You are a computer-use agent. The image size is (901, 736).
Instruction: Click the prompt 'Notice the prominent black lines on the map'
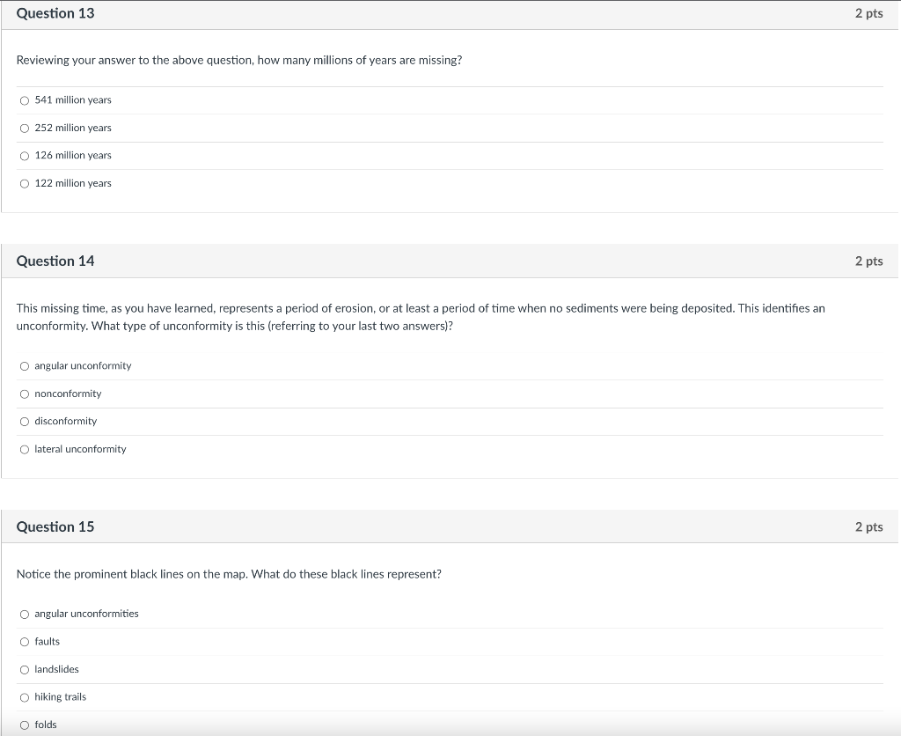229,574
